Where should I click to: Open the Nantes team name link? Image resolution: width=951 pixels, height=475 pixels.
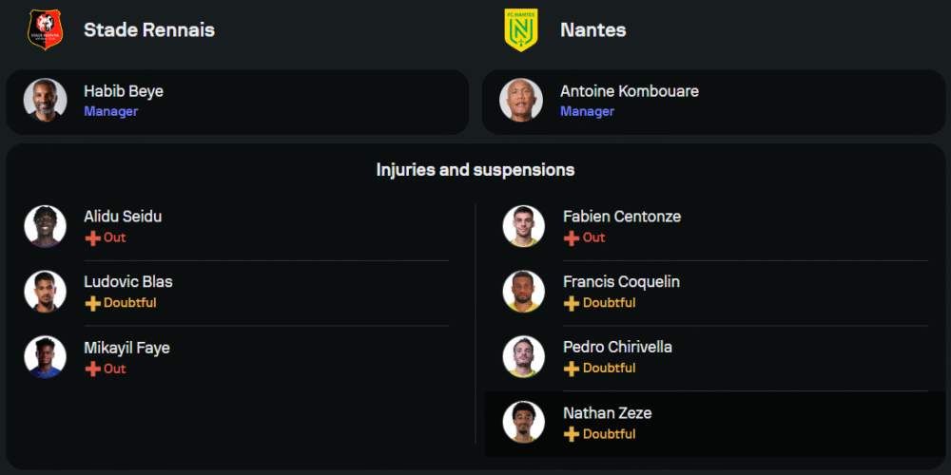click(593, 29)
